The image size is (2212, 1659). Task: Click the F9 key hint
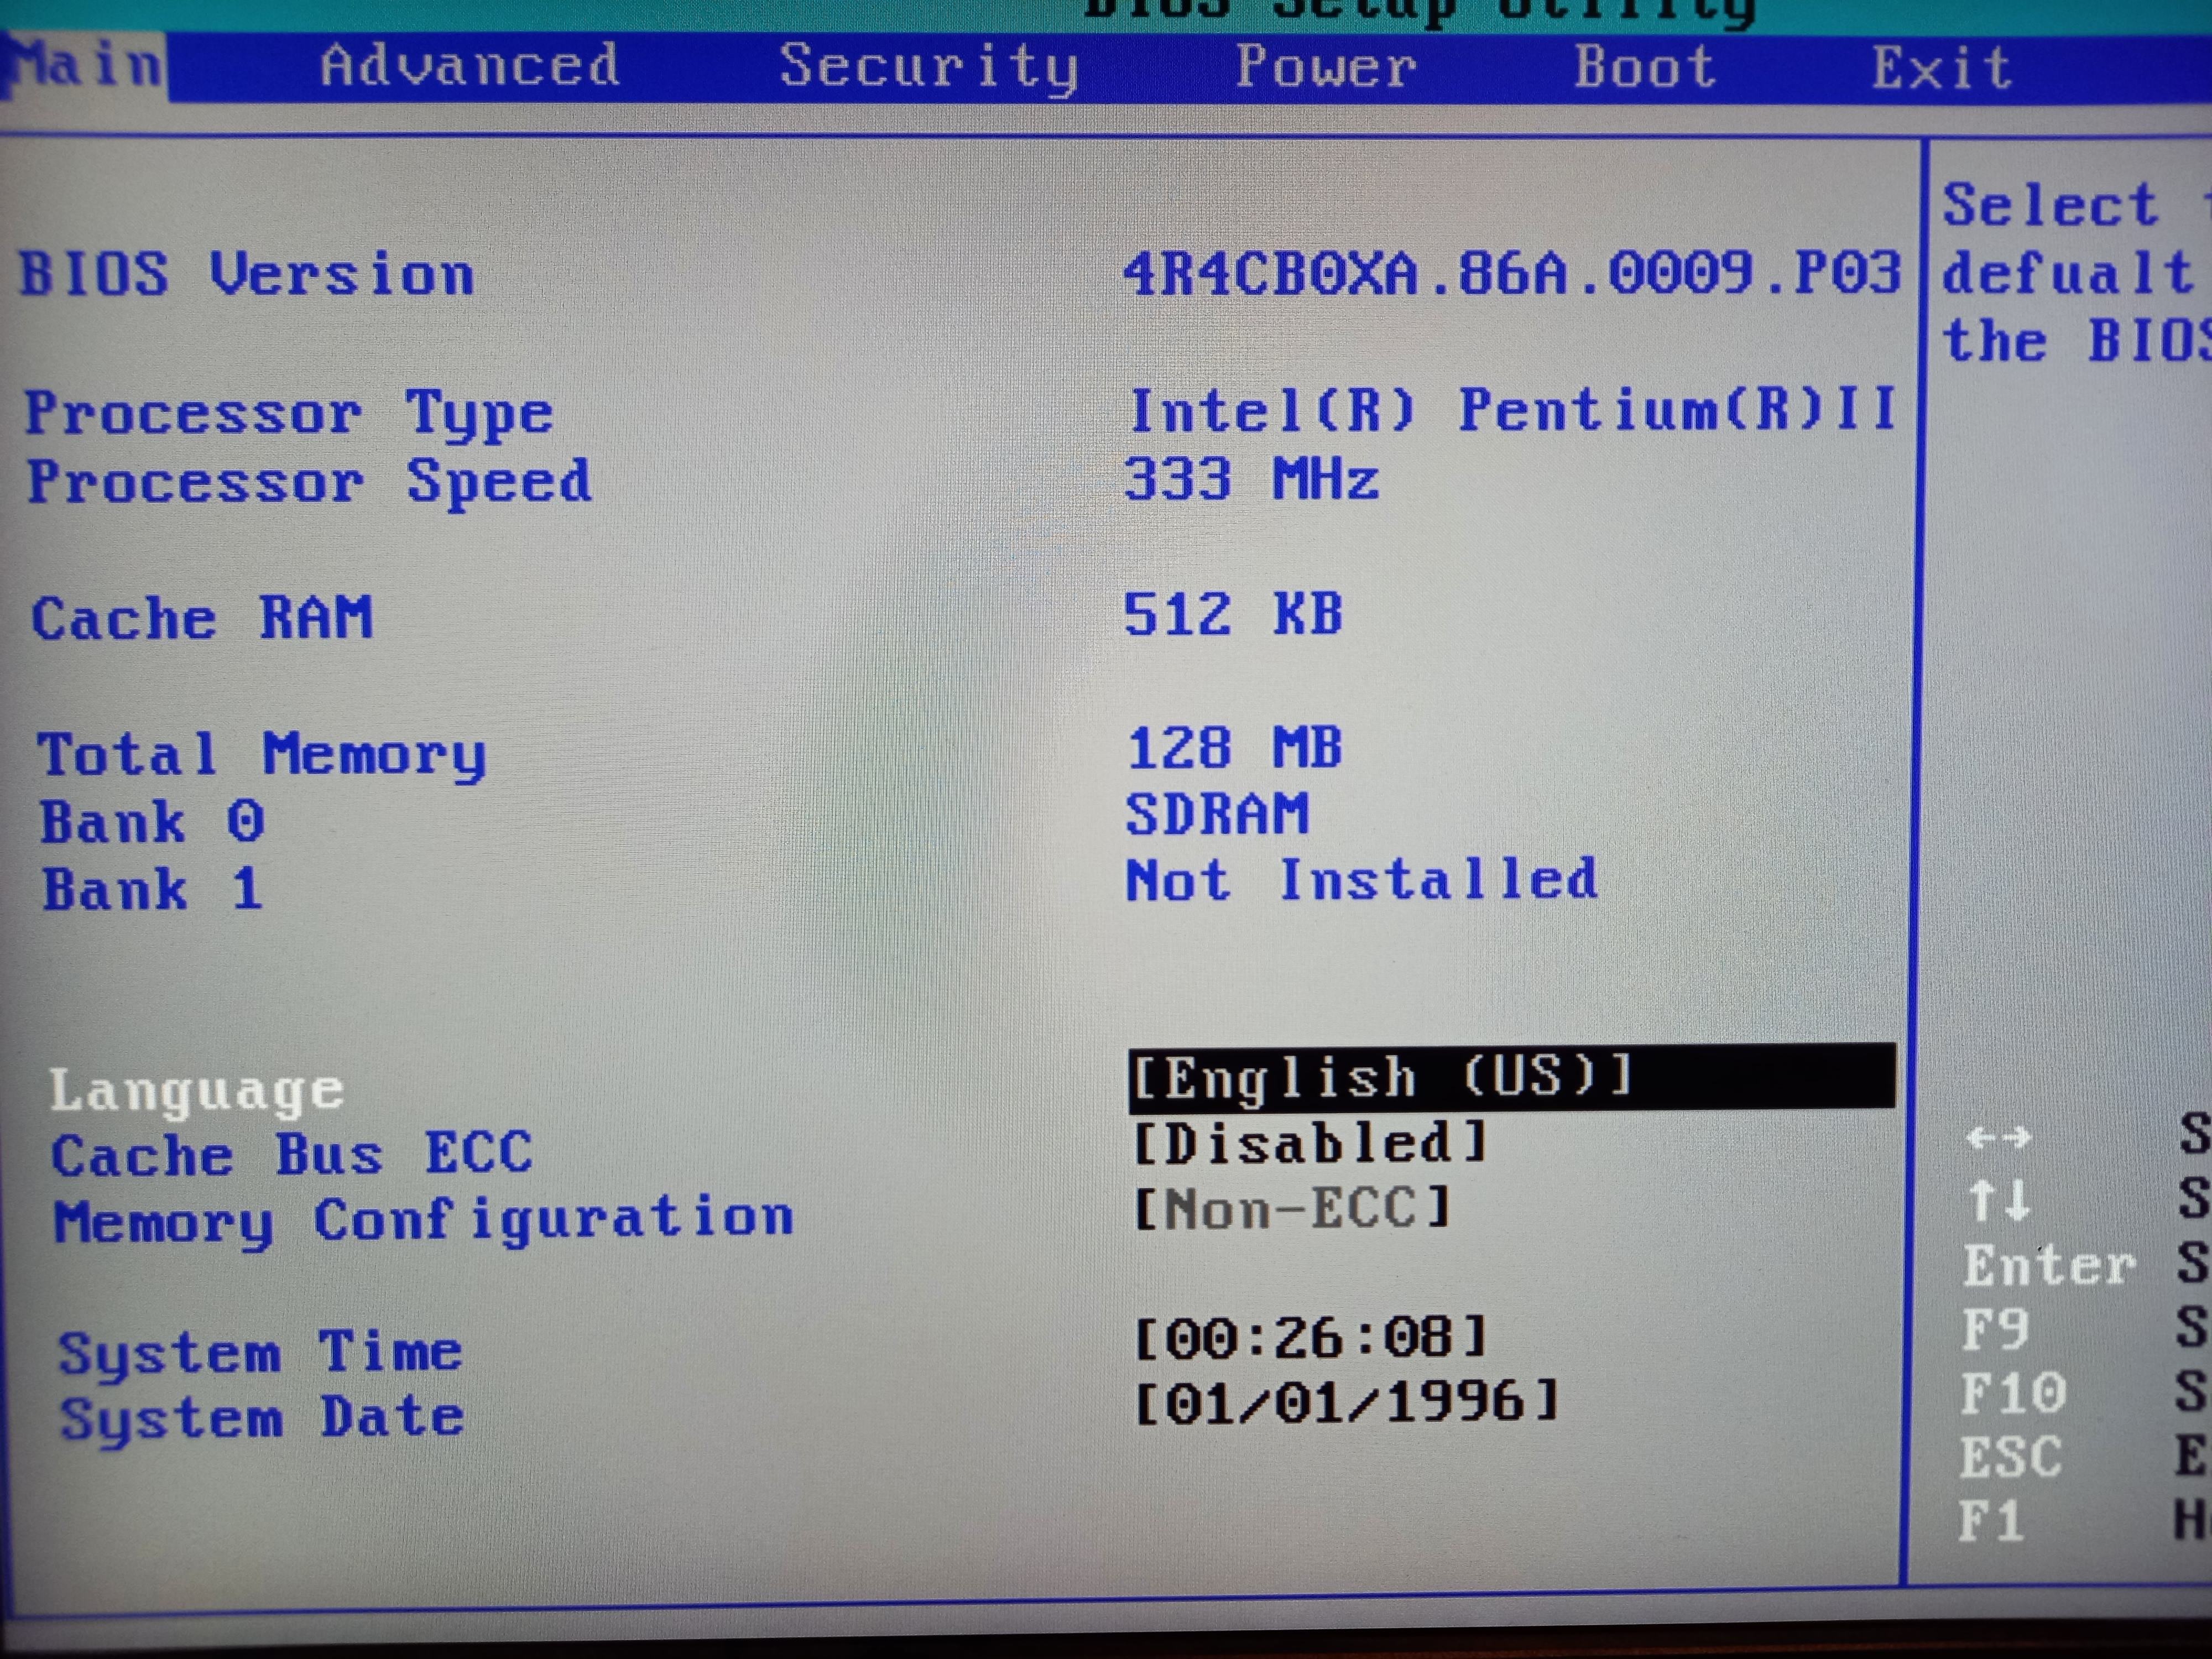[x=1994, y=1330]
